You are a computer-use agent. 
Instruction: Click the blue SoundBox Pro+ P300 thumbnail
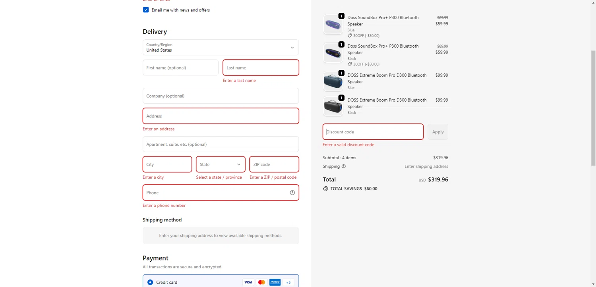click(x=333, y=25)
